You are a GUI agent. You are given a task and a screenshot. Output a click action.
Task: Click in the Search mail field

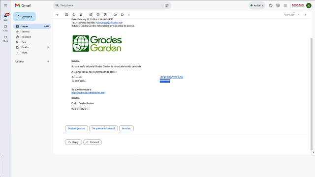click(112, 5)
